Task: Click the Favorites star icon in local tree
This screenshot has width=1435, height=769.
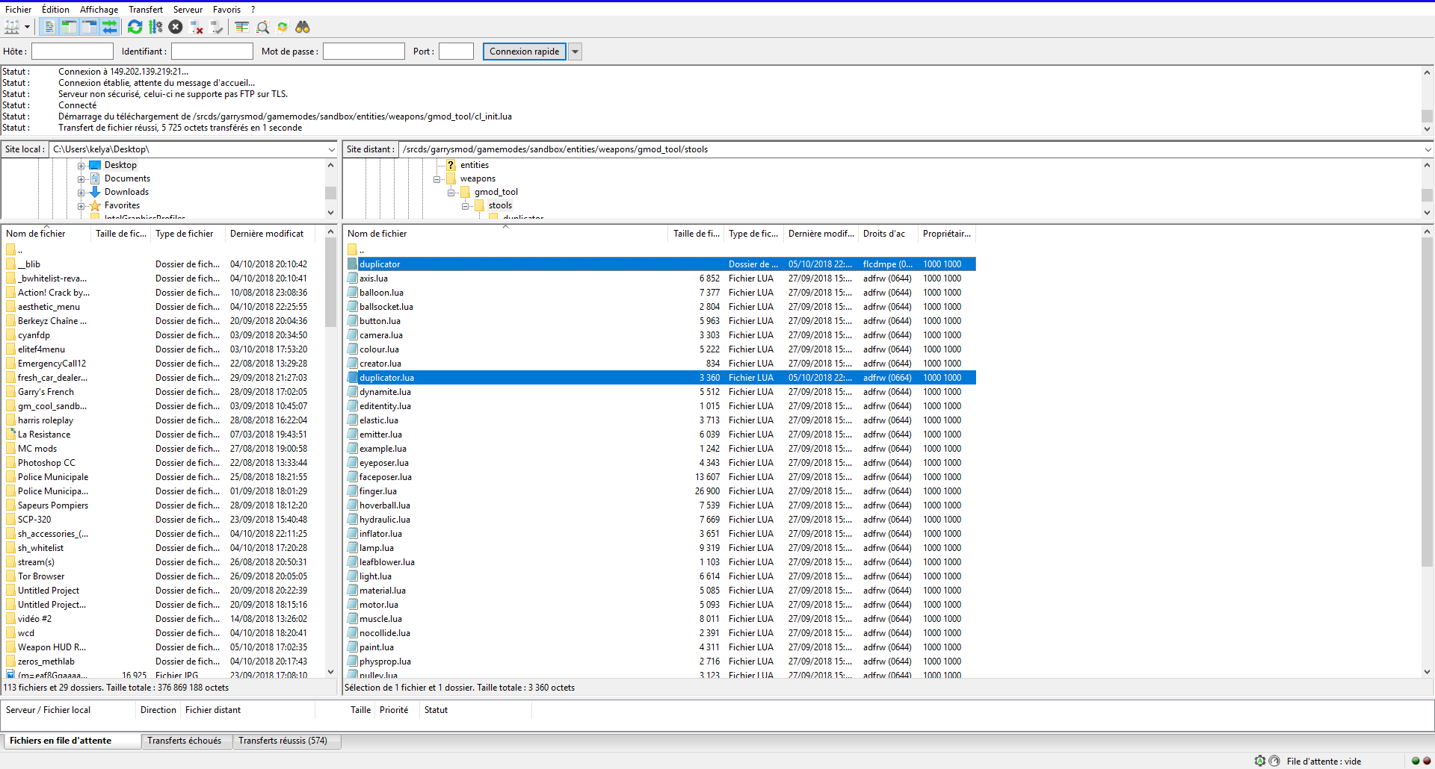Action: point(95,205)
